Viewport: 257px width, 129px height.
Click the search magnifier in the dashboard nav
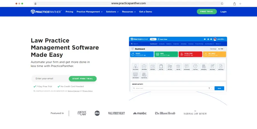pos(132,44)
